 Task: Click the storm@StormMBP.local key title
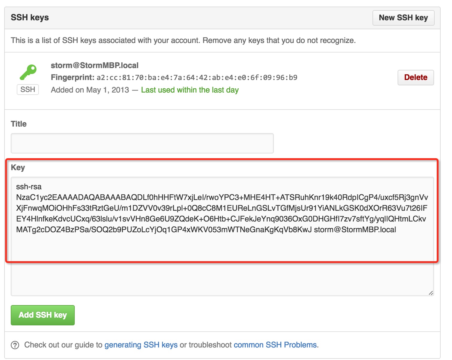94,65
